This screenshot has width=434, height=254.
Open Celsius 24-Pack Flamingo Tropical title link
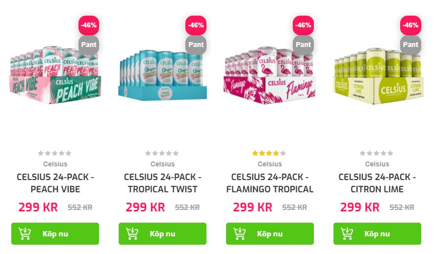point(270,183)
